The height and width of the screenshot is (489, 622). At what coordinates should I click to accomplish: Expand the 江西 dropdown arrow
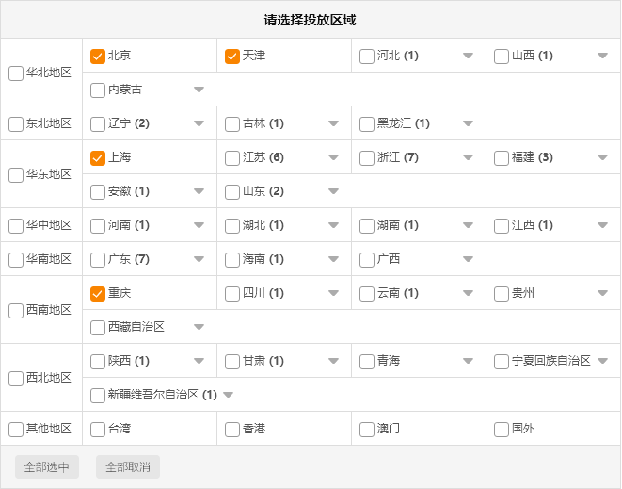click(x=602, y=225)
